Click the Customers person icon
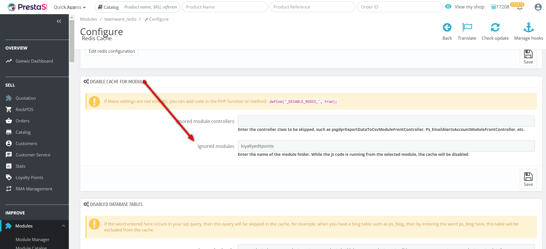Image resolution: width=546 pixels, height=249 pixels. coord(9,143)
